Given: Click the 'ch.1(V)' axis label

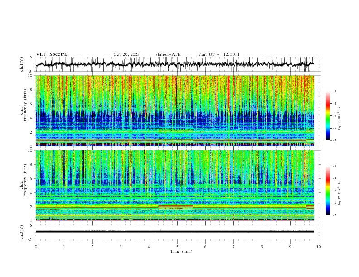Looking at the screenshot, I should [x=22, y=64].
